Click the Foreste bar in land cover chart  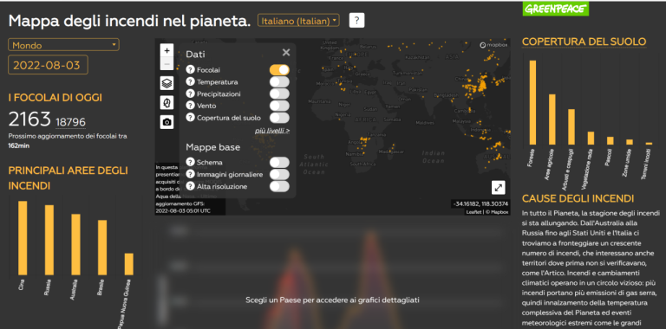tap(532, 103)
